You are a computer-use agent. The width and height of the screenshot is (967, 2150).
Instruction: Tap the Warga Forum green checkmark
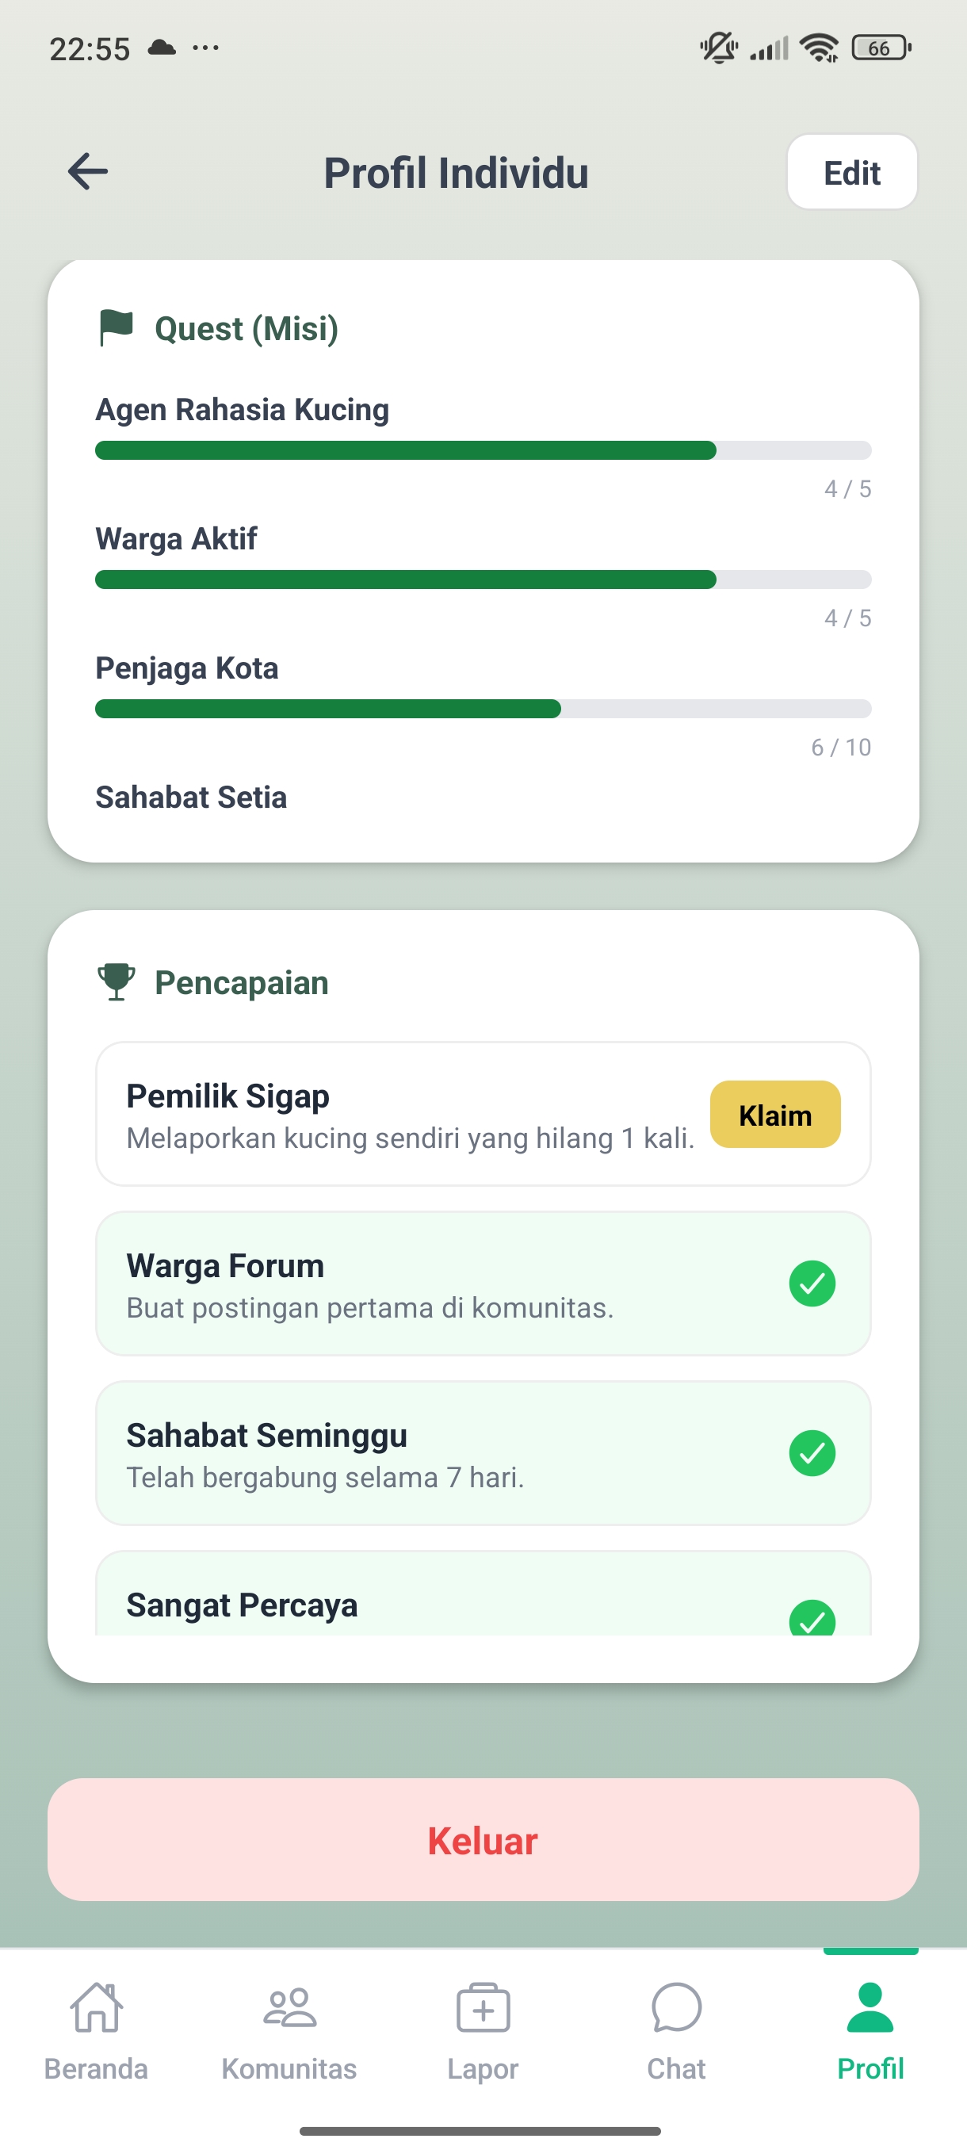(x=812, y=1283)
